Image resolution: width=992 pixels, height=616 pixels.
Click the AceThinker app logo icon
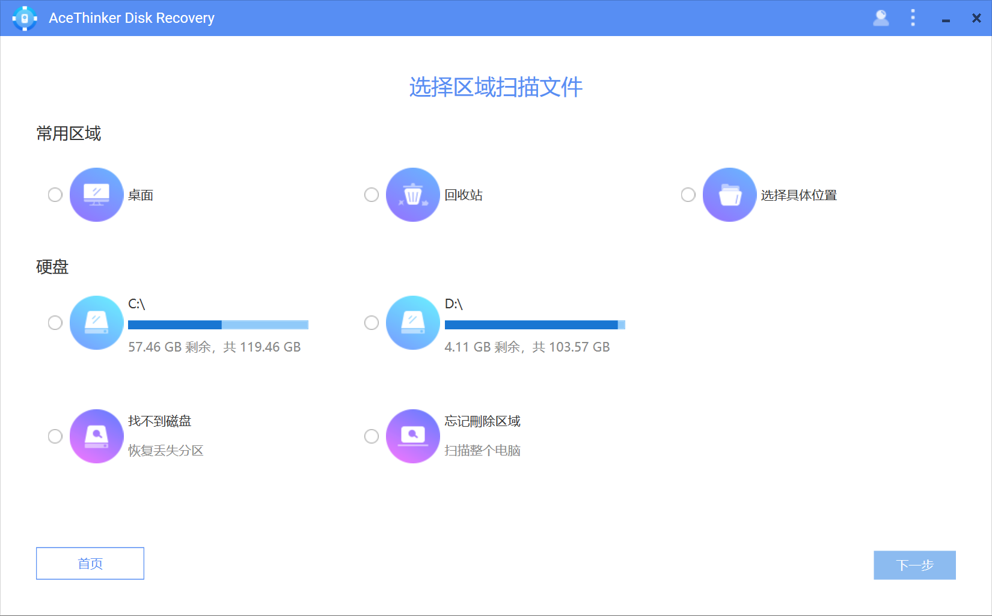click(25, 18)
